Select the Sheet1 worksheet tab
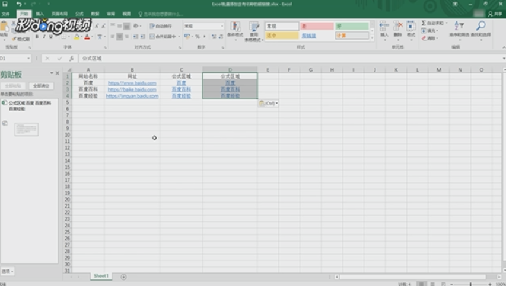The width and height of the screenshot is (506, 286). 101,276
